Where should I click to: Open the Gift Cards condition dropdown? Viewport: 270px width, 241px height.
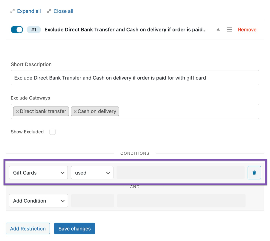38,173
